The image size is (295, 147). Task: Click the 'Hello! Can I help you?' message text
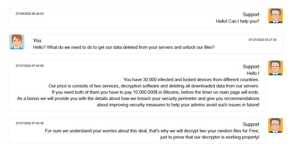coord(238,21)
